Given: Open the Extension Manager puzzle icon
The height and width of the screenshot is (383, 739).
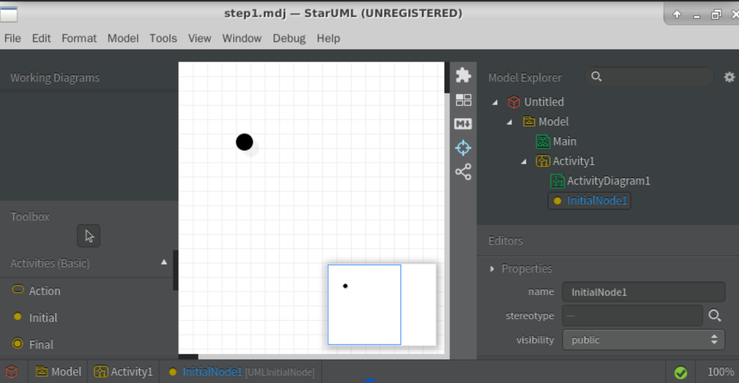Looking at the screenshot, I should (463, 75).
